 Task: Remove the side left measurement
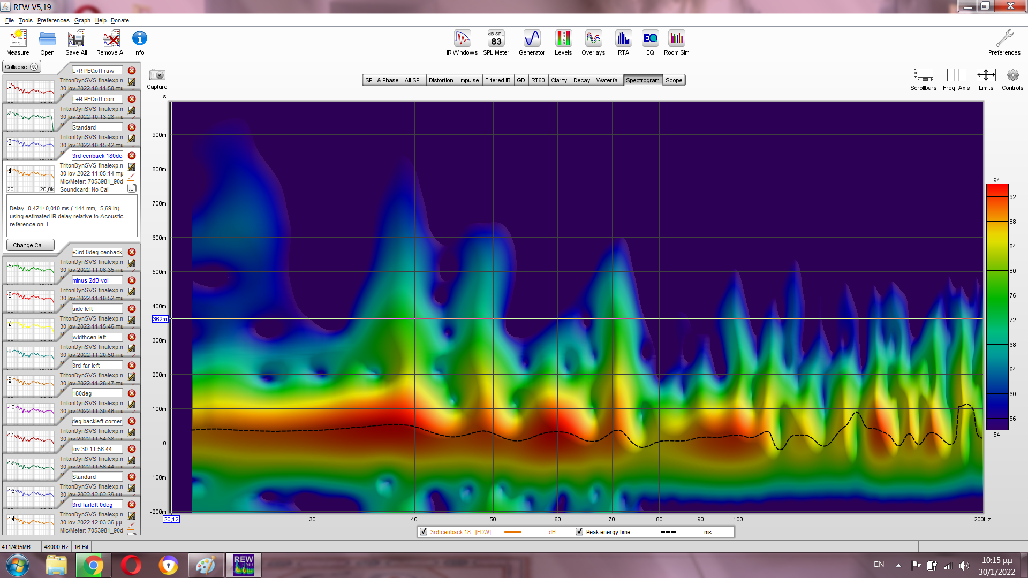(x=132, y=309)
